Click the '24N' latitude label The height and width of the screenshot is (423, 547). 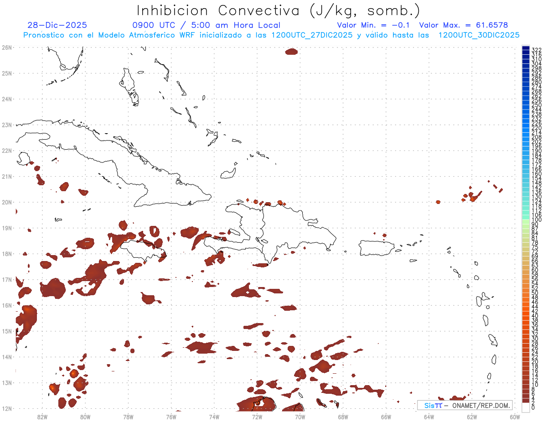(x=7, y=99)
